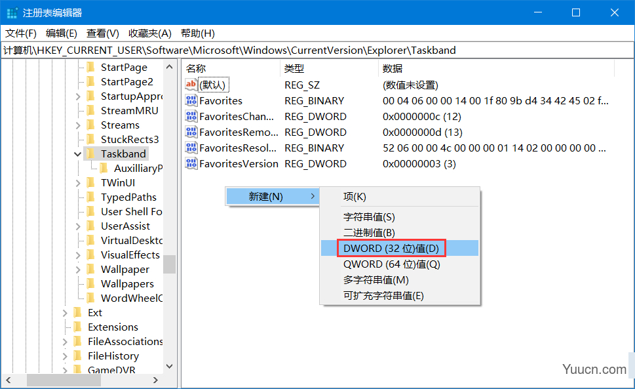Click the AuxilliaryP subkey folder icon
Screen dimensions: 635x389
pyautogui.click(x=104, y=168)
